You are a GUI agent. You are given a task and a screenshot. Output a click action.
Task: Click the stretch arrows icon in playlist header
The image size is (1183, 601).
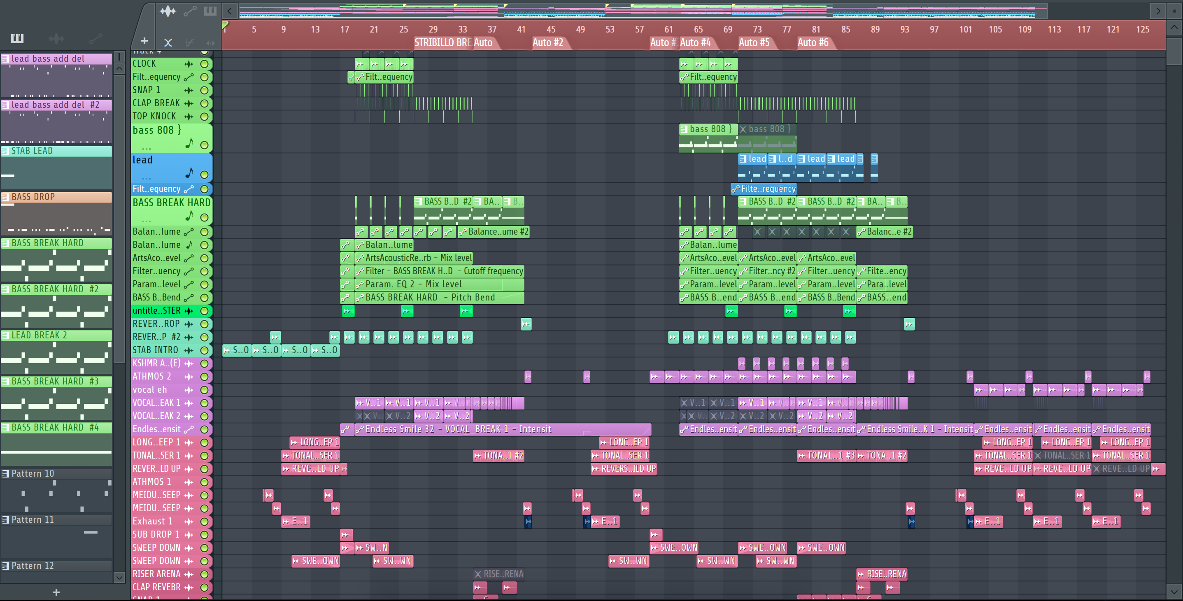pyautogui.click(x=210, y=43)
